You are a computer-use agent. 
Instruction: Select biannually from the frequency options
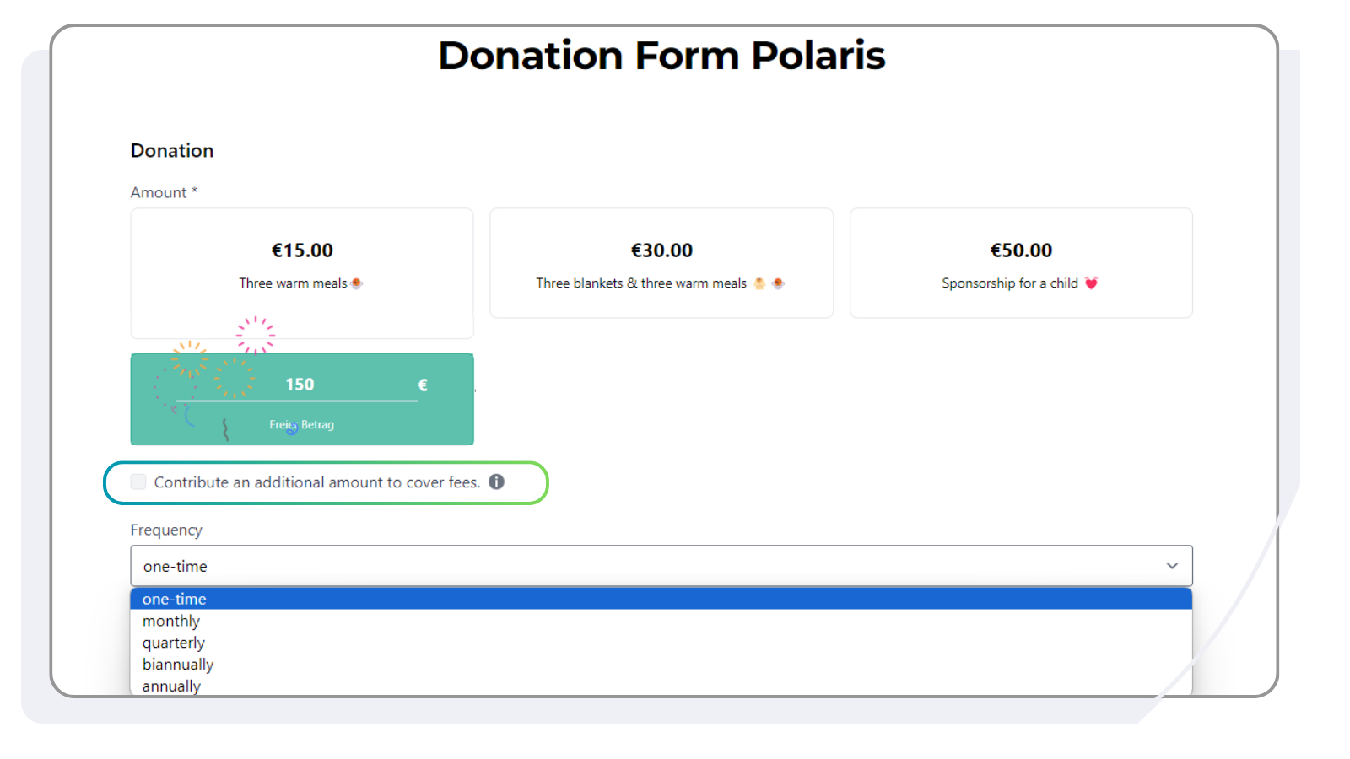click(x=178, y=664)
